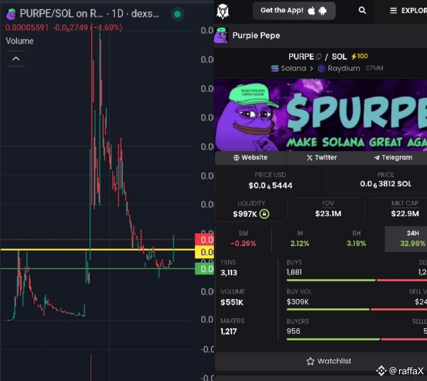The height and width of the screenshot is (381, 427).
Task: Select the 6H change tab
Action: (x=356, y=238)
